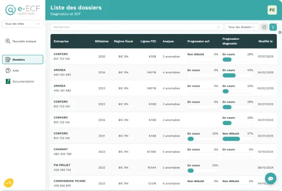Open the COURANT company name

[61, 149]
